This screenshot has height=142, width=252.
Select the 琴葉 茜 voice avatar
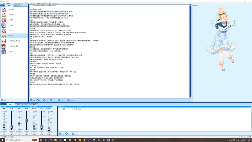click(4, 20)
